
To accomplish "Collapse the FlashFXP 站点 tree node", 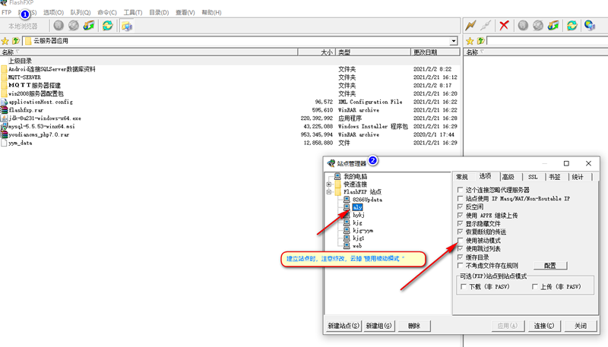I will (x=328, y=192).
